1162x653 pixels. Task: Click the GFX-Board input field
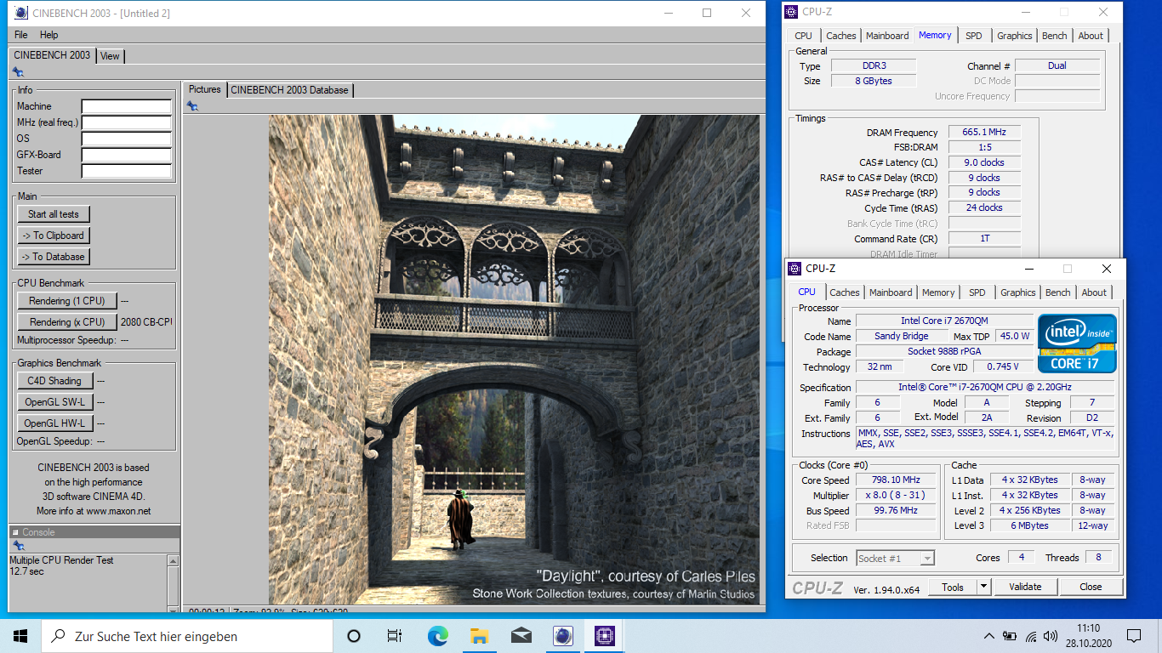coord(127,155)
